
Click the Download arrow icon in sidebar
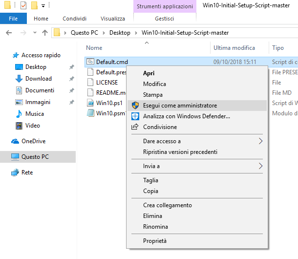tap(19, 79)
